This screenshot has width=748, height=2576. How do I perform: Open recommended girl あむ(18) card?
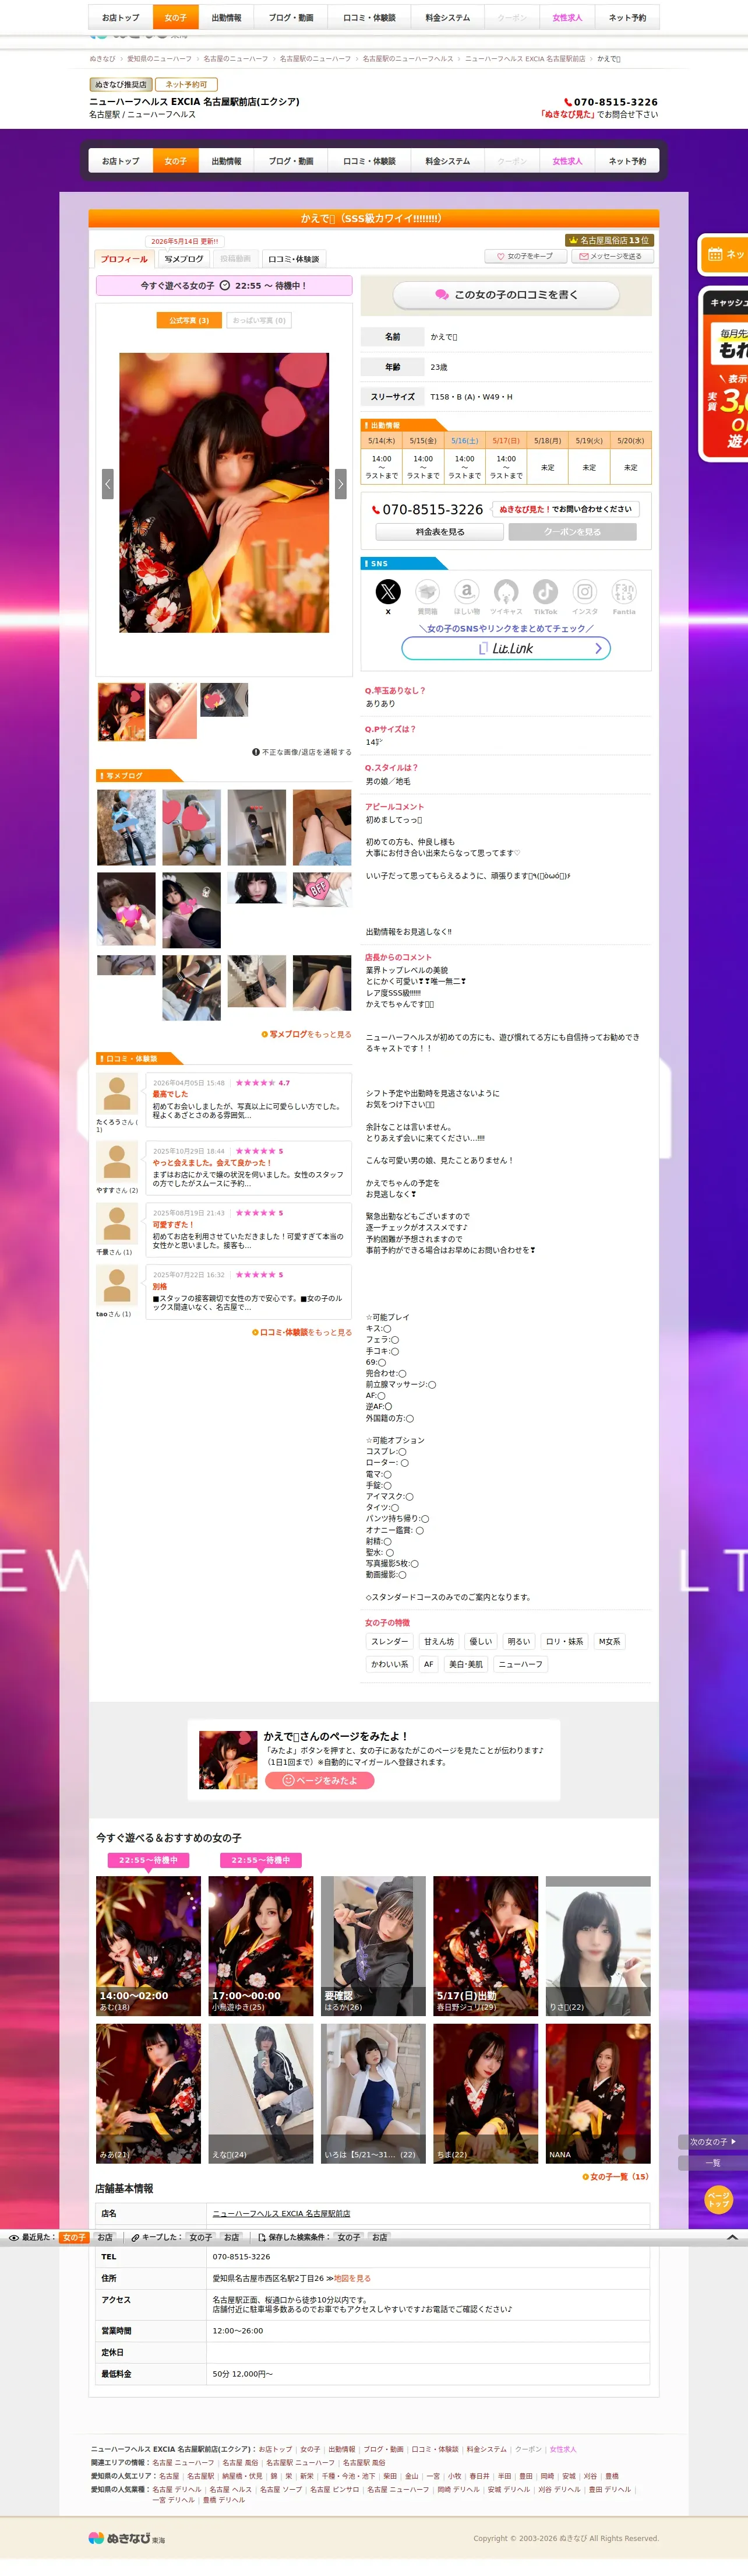click(148, 1945)
